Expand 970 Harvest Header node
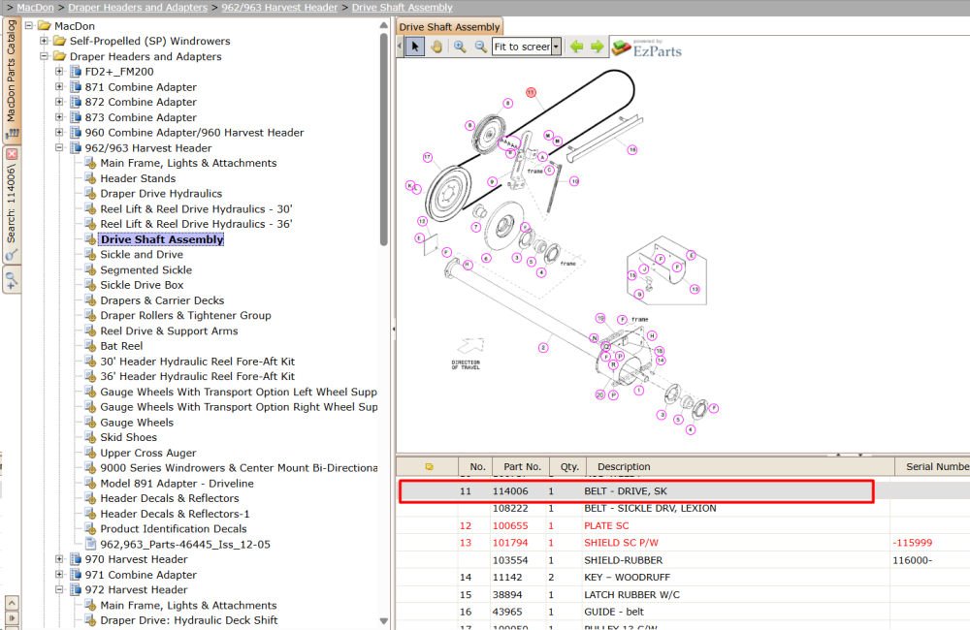Image resolution: width=970 pixels, height=630 pixels. point(59,559)
